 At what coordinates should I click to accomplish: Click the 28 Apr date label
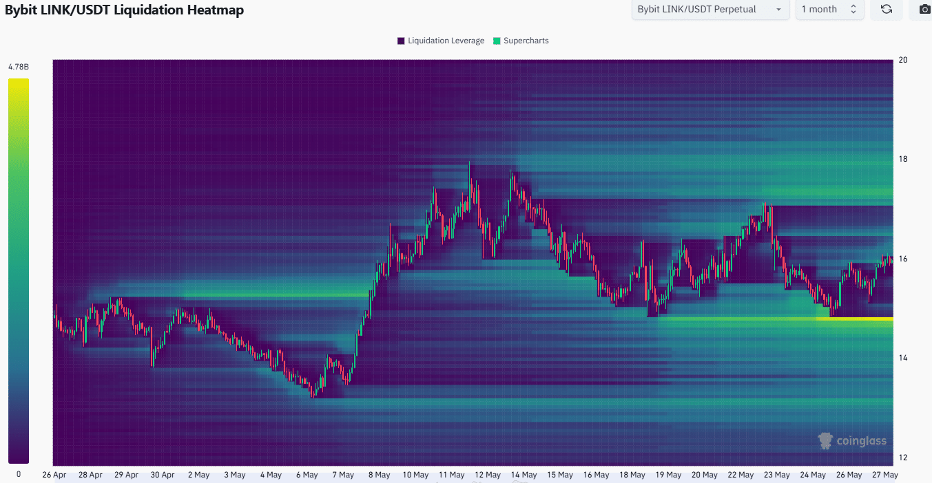click(90, 475)
